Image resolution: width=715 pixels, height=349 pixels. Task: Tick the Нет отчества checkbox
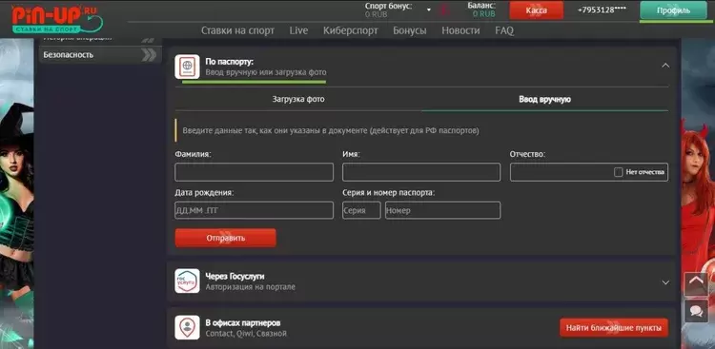tap(619, 172)
